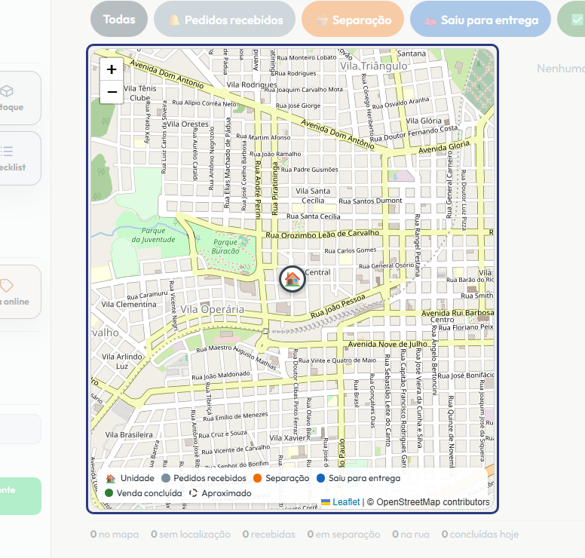
Task: Zoom out the map with minus button
Action: point(112,92)
